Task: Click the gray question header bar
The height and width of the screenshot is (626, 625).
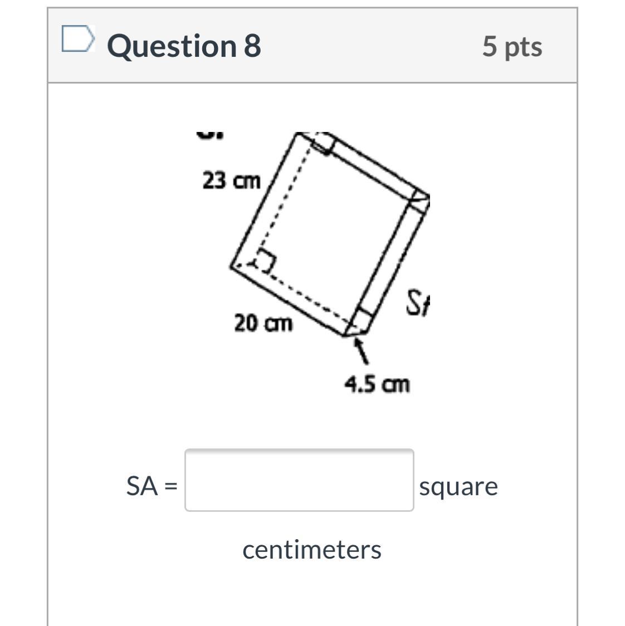Action: pyautogui.click(x=312, y=46)
